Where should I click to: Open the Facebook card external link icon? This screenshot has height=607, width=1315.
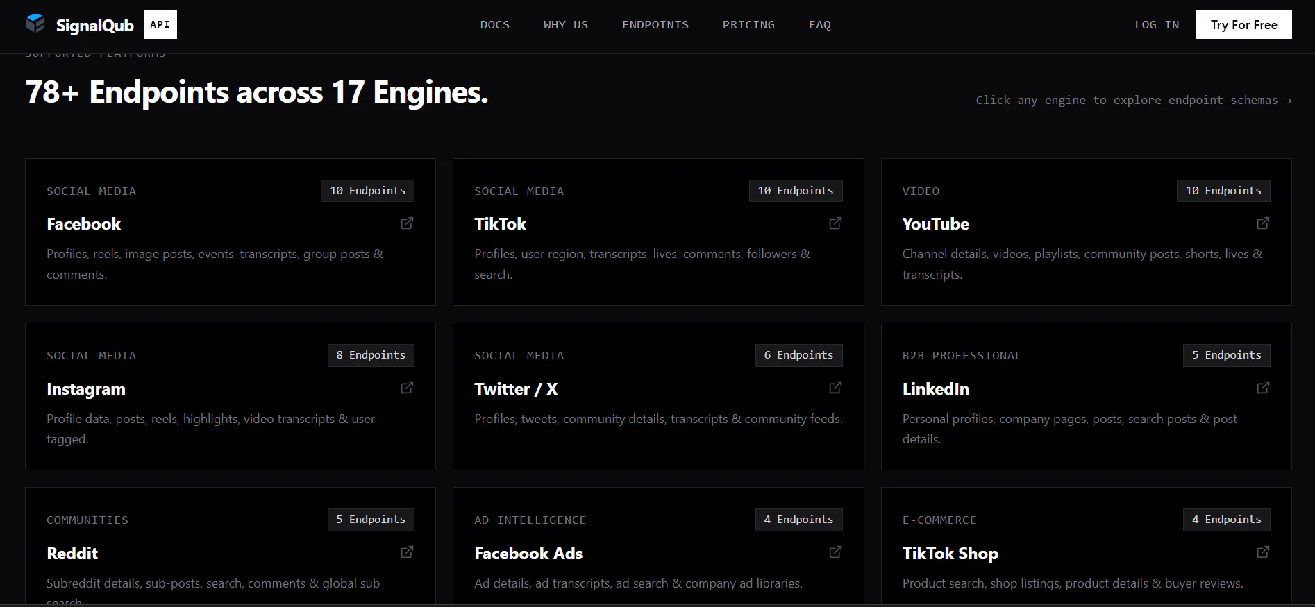(x=408, y=223)
